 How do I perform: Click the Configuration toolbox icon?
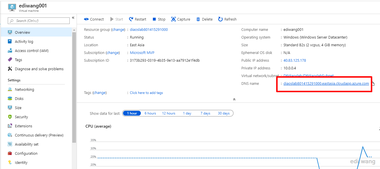point(10,153)
